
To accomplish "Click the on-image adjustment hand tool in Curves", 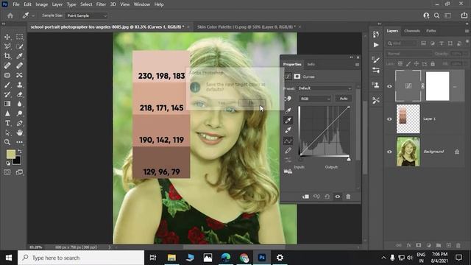I will point(288,99).
